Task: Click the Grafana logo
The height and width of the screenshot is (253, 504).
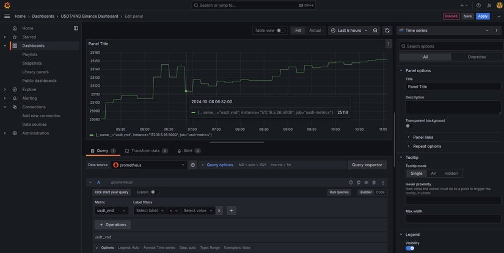Action: pos(7,5)
